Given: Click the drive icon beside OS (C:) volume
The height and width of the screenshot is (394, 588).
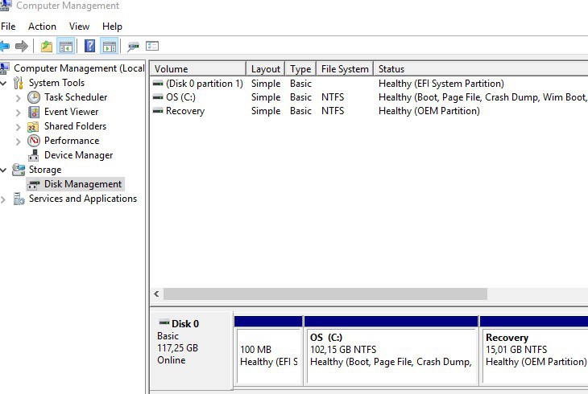Looking at the screenshot, I should click(x=158, y=97).
